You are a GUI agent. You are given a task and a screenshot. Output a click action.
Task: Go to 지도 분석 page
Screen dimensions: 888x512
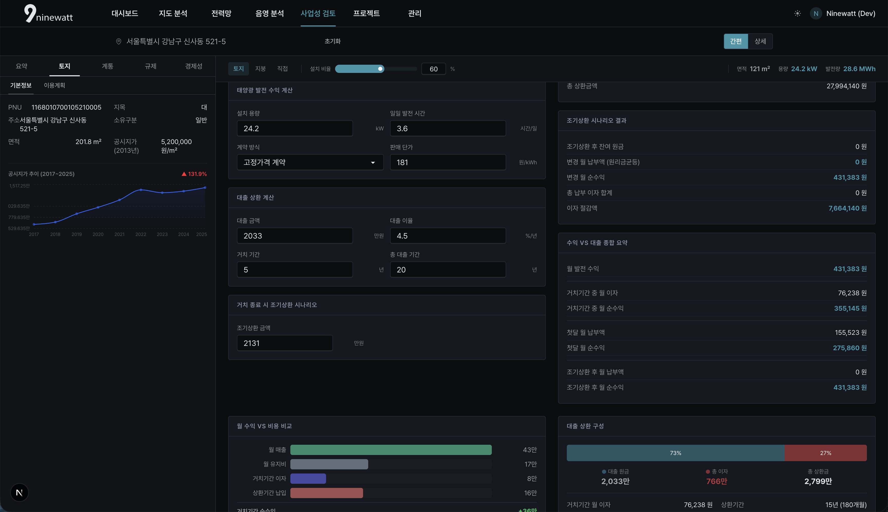[173, 13]
